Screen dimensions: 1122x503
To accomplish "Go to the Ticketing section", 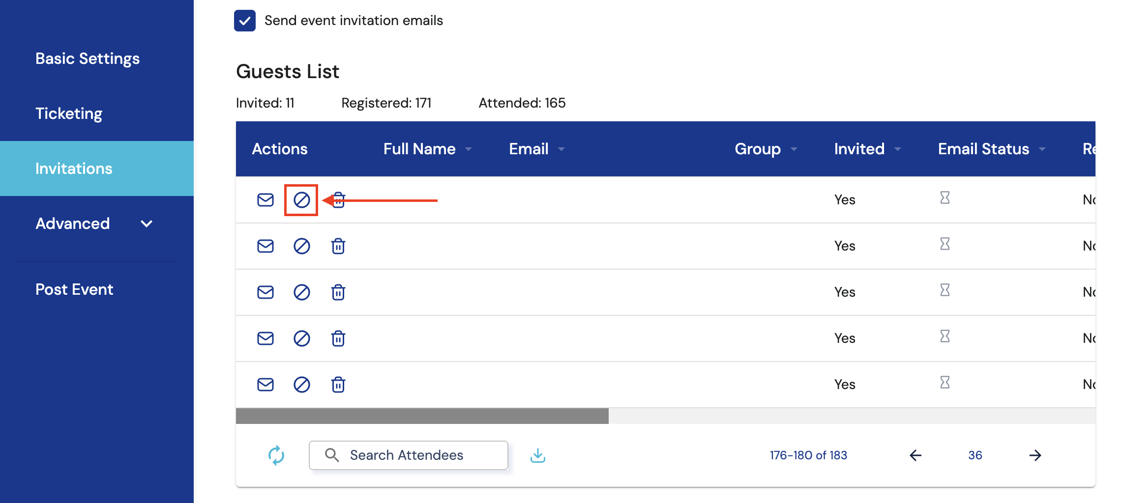I will (69, 113).
